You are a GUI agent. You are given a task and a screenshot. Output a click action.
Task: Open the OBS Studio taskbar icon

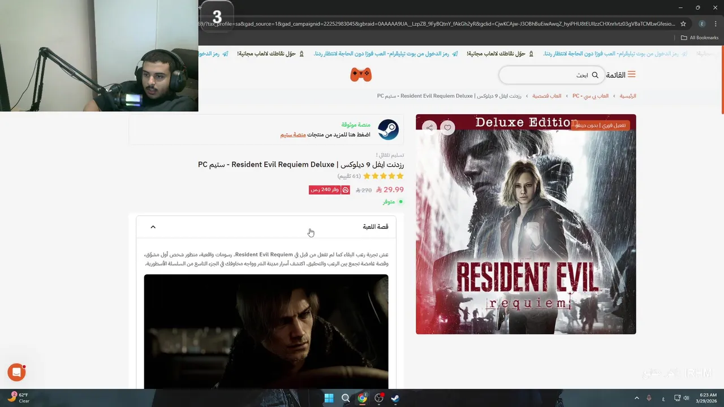pos(379,398)
